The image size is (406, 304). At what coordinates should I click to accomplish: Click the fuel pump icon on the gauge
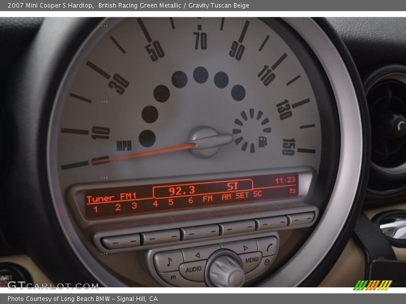point(262,142)
